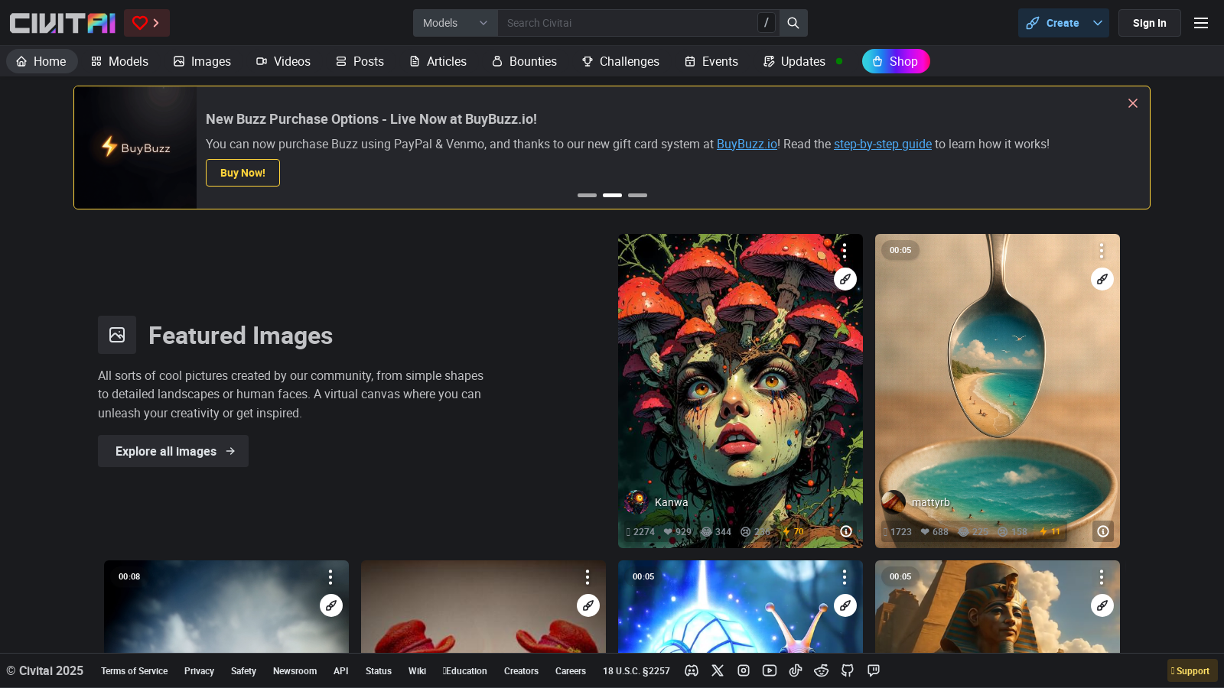Switch to the third banner carousel slide
The width and height of the screenshot is (1224, 688).
(x=637, y=196)
